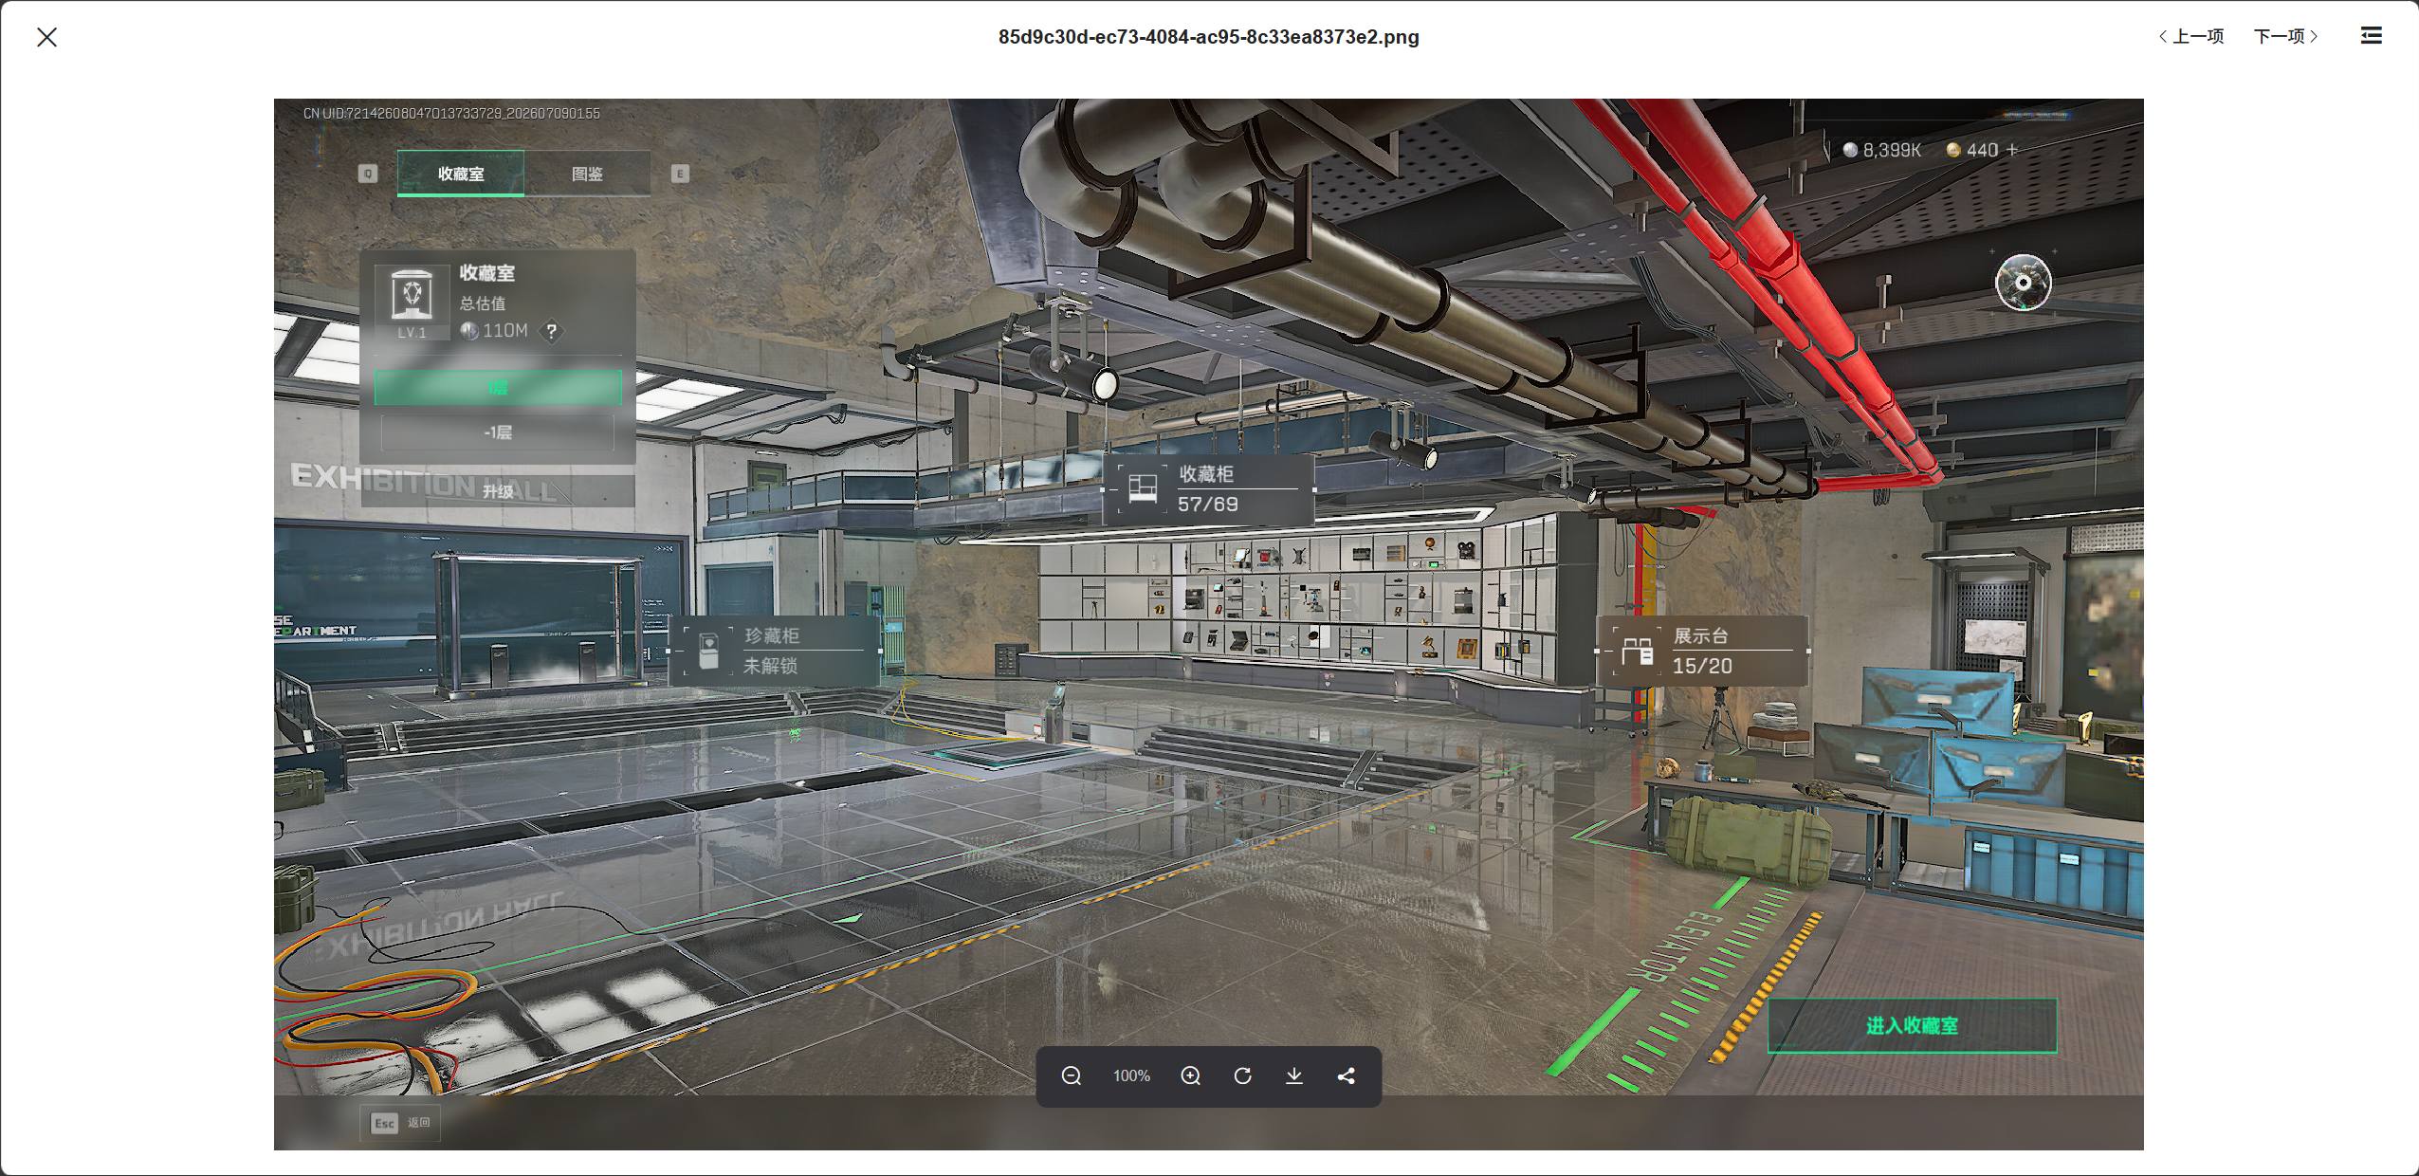The height and width of the screenshot is (1176, 2419).
Task: Click the zoom in magnifier icon
Action: [1191, 1075]
